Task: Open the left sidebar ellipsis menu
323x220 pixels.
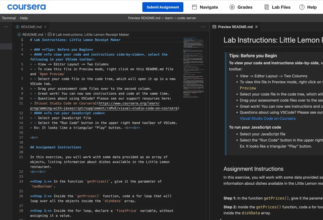Action: click(x=6, y=27)
